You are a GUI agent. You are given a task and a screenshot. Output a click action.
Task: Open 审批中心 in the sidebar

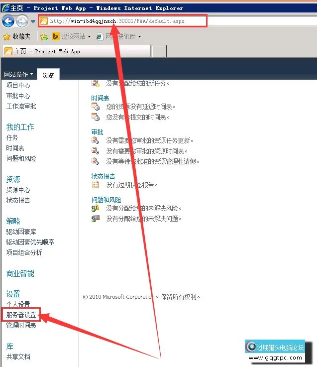coord(18,96)
